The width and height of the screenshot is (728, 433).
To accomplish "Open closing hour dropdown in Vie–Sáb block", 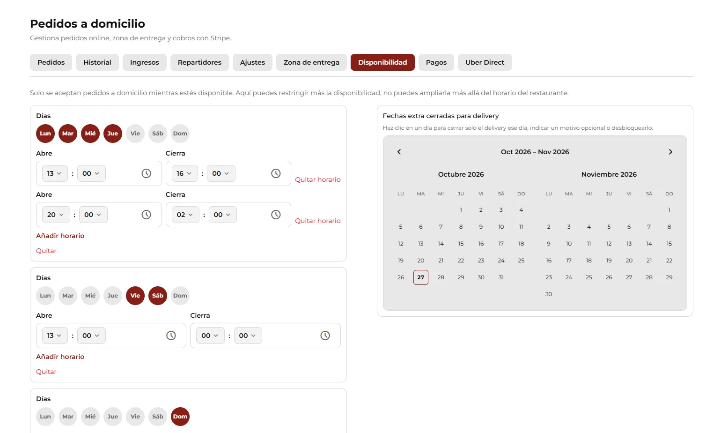I will 210,336.
